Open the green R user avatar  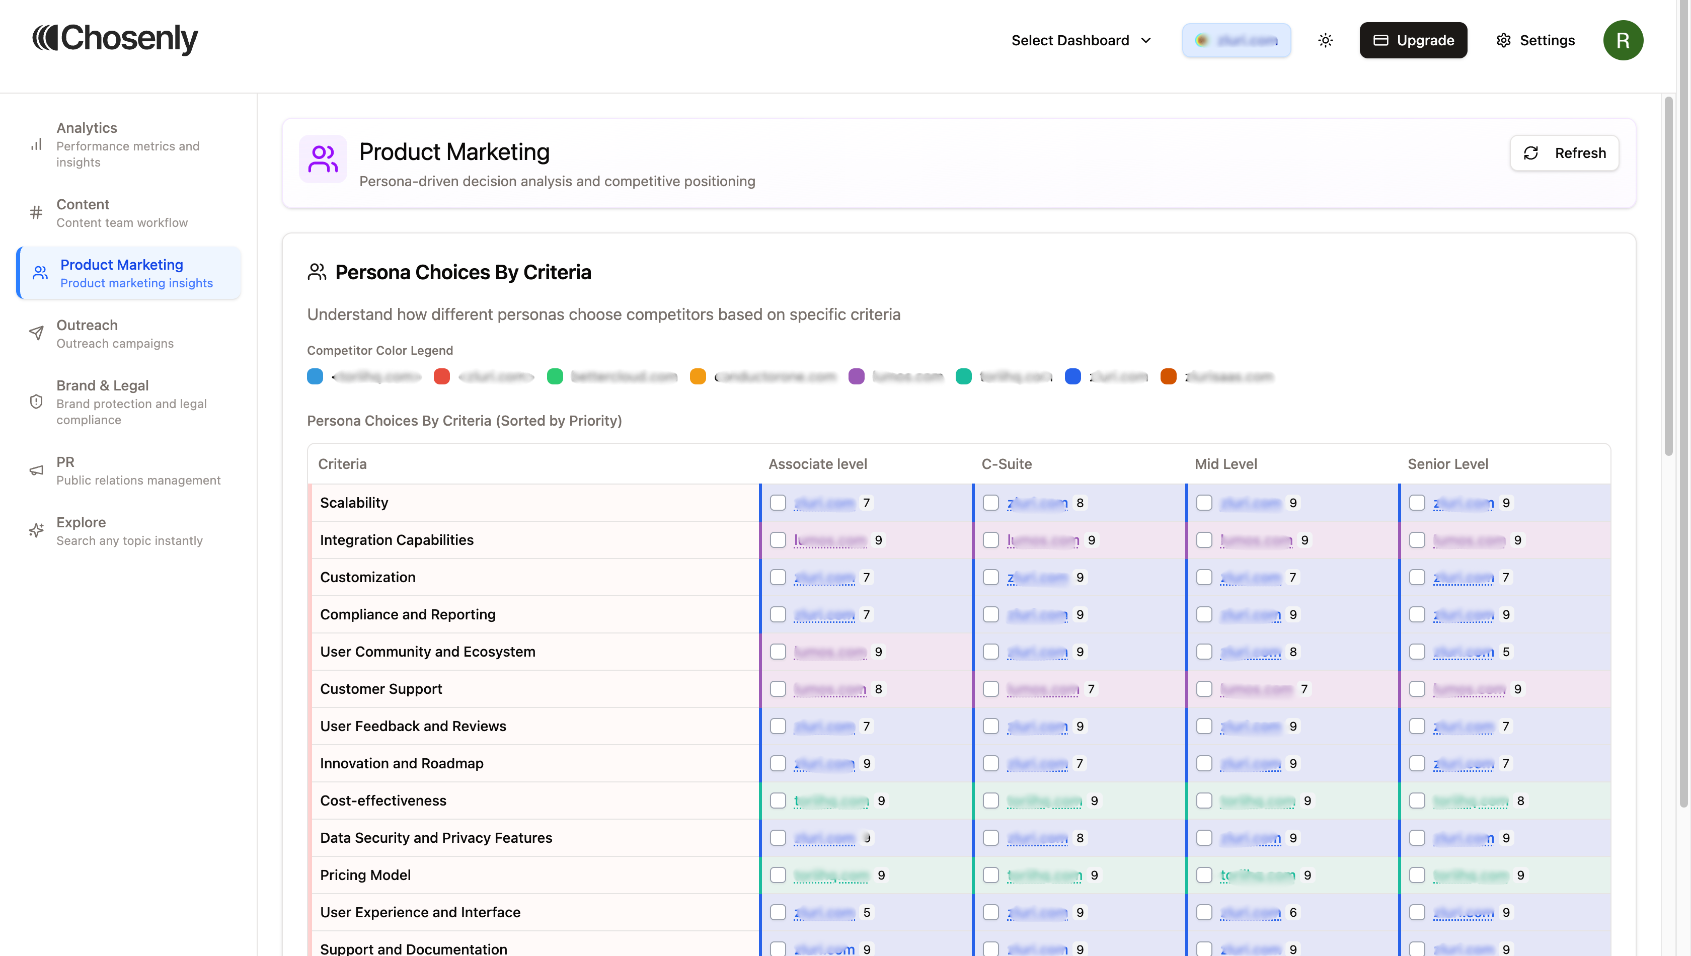(x=1623, y=40)
